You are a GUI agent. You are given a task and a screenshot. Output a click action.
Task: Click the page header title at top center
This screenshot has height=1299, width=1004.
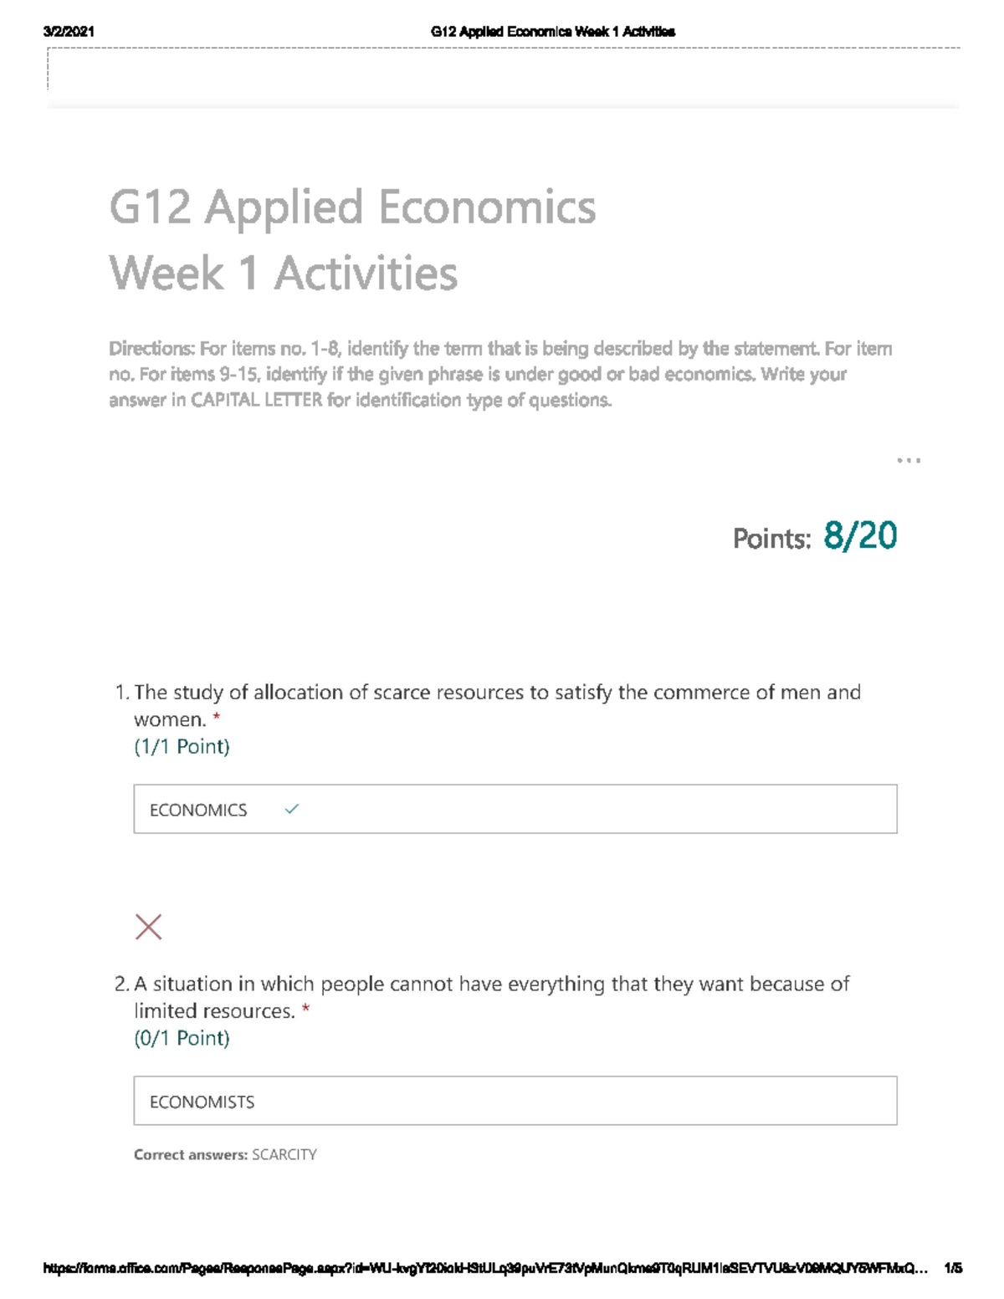[552, 32]
